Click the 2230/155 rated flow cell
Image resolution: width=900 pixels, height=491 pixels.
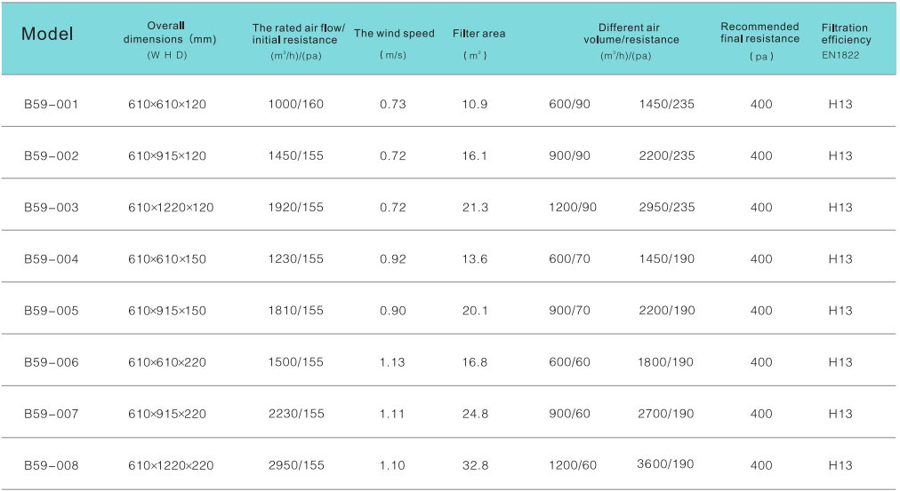pyautogui.click(x=296, y=414)
